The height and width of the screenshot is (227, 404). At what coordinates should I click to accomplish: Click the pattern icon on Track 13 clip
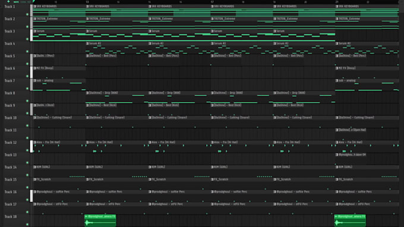[x=337, y=155]
